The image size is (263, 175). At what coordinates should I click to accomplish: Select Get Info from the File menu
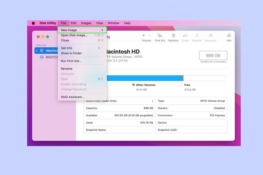point(66,48)
